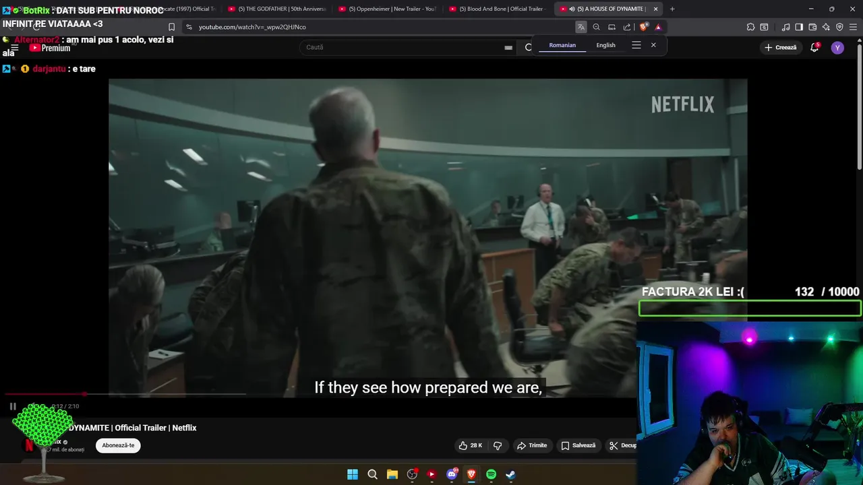The image size is (863, 485).
Task: Open translate popup options menu
Action: 636,45
